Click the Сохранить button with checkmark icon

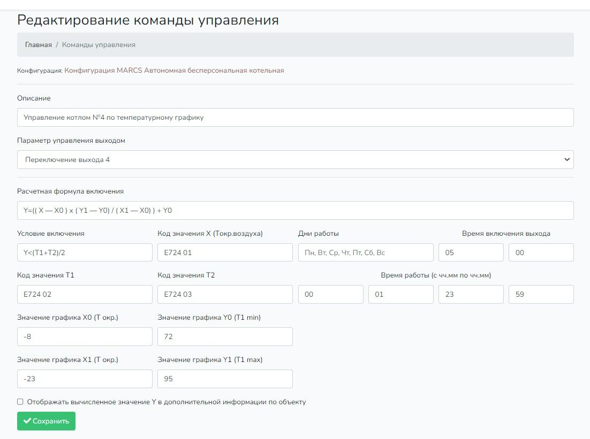click(x=46, y=421)
